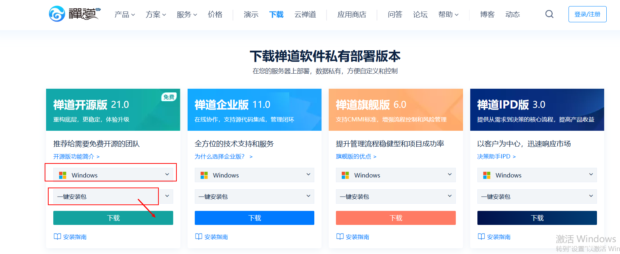
Task: Open the search magnifier icon
Action: click(x=549, y=14)
